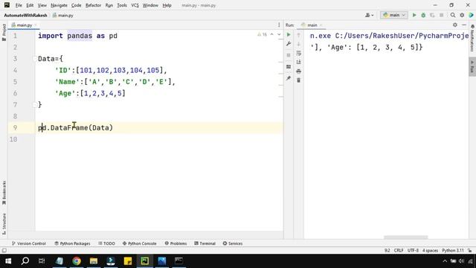Open the Structure tool window sidebar

[x=4, y=223]
